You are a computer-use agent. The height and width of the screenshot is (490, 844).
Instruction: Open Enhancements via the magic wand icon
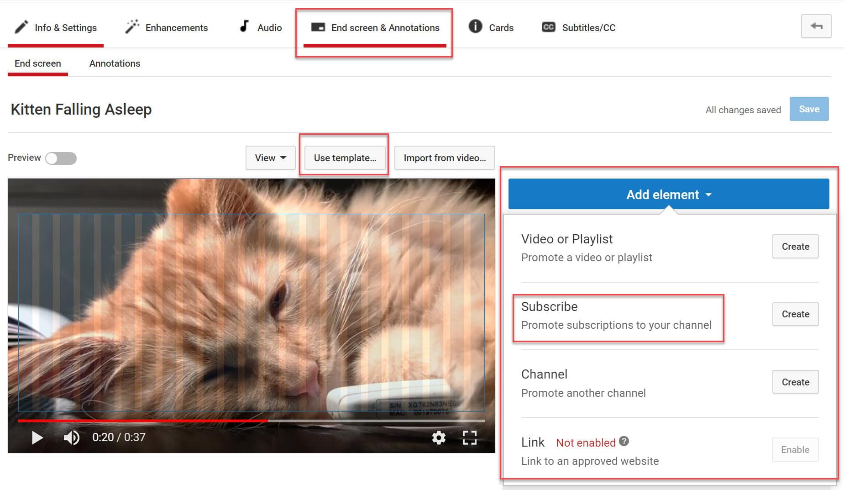131,26
